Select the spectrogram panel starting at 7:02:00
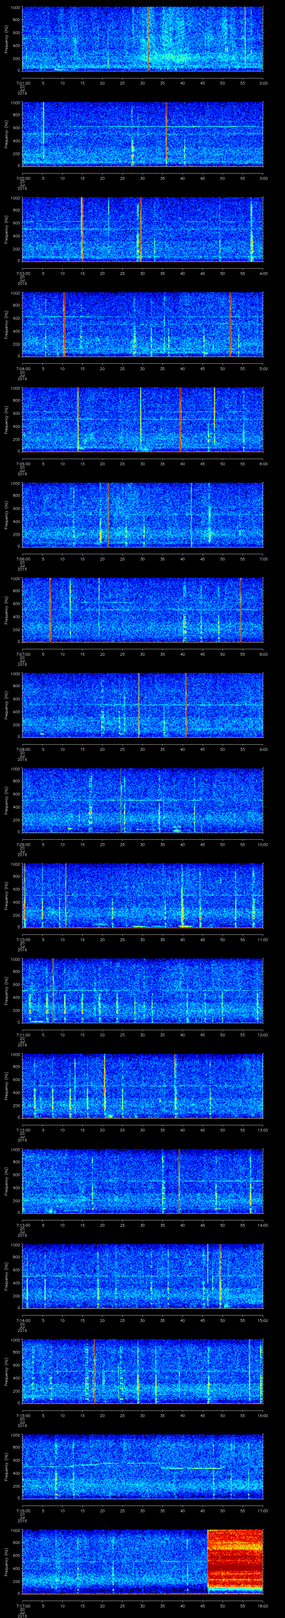Viewport: 285px width, 1618px height. pyautogui.click(x=143, y=134)
